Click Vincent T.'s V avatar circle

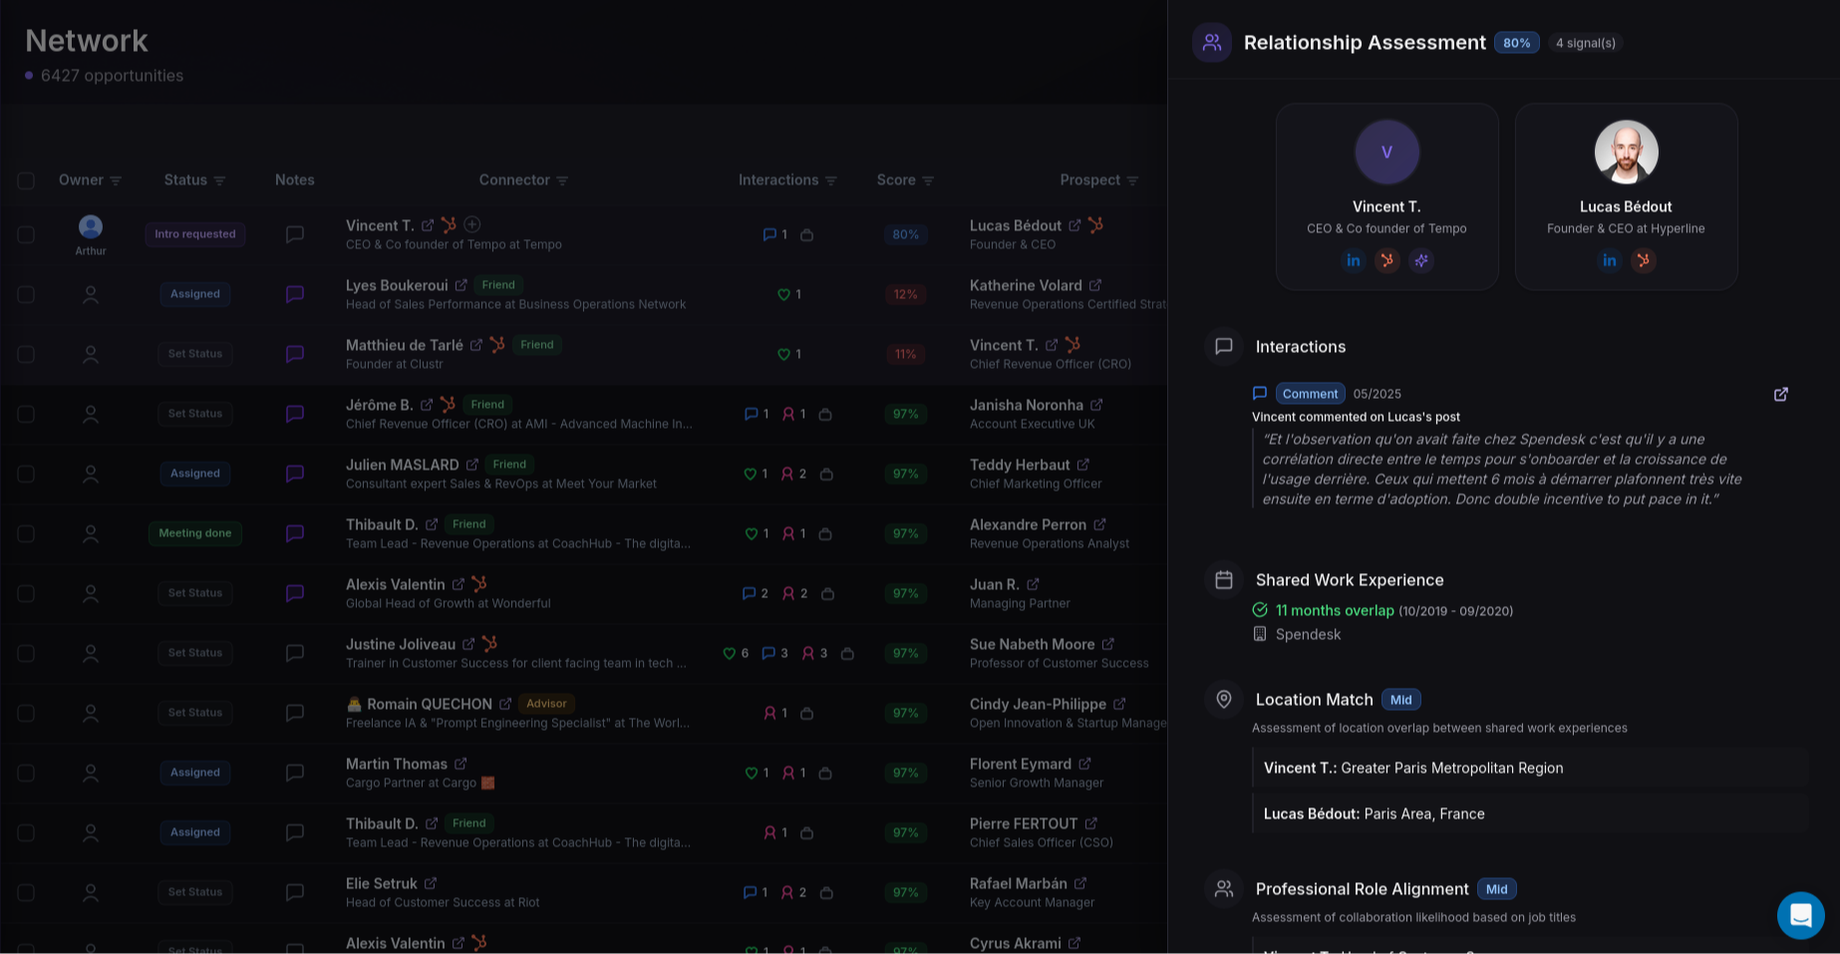(1386, 152)
